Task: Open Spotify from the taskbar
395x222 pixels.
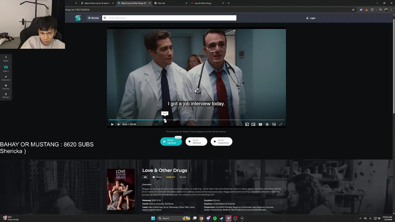Action: (215, 218)
